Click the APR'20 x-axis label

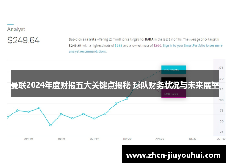click(x=160, y=139)
